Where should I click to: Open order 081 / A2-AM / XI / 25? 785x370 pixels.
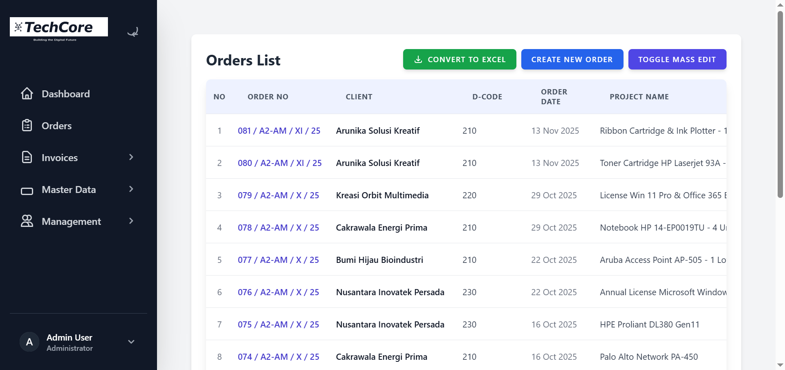point(279,130)
